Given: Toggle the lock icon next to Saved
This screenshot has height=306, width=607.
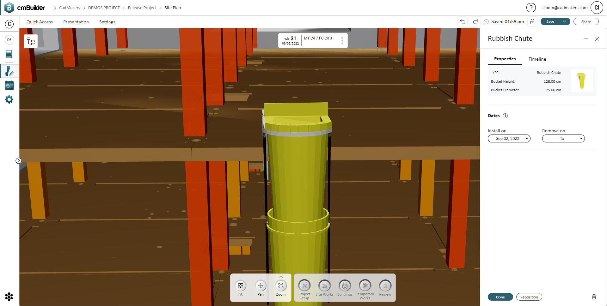Looking at the screenshot, I should click(x=532, y=21).
